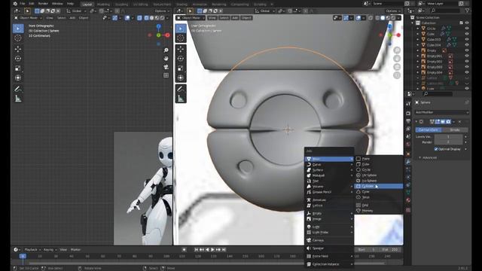The image size is (482, 271).
Task: Toggle orthographic grid icon in left viewport
Action: pos(166,75)
